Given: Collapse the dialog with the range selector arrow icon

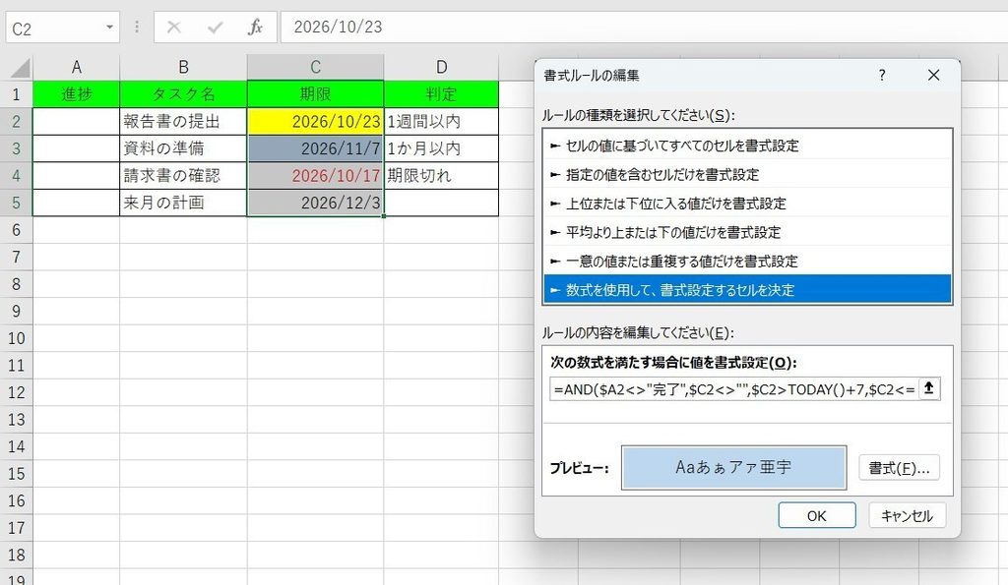Looking at the screenshot, I should (x=929, y=388).
